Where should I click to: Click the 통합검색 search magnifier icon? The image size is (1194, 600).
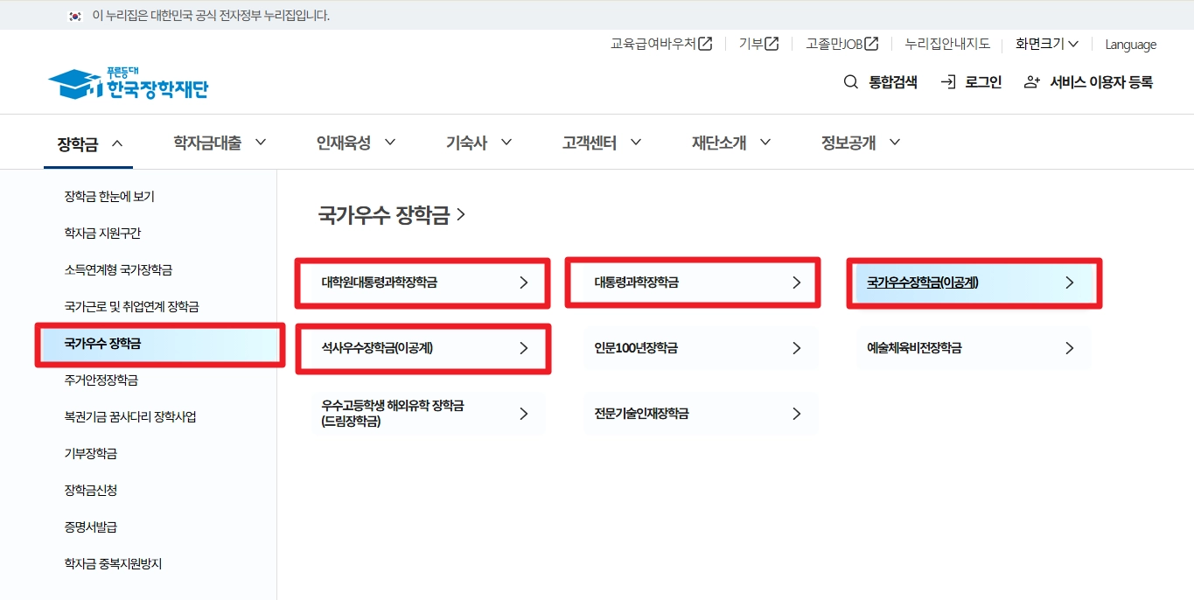[849, 81]
